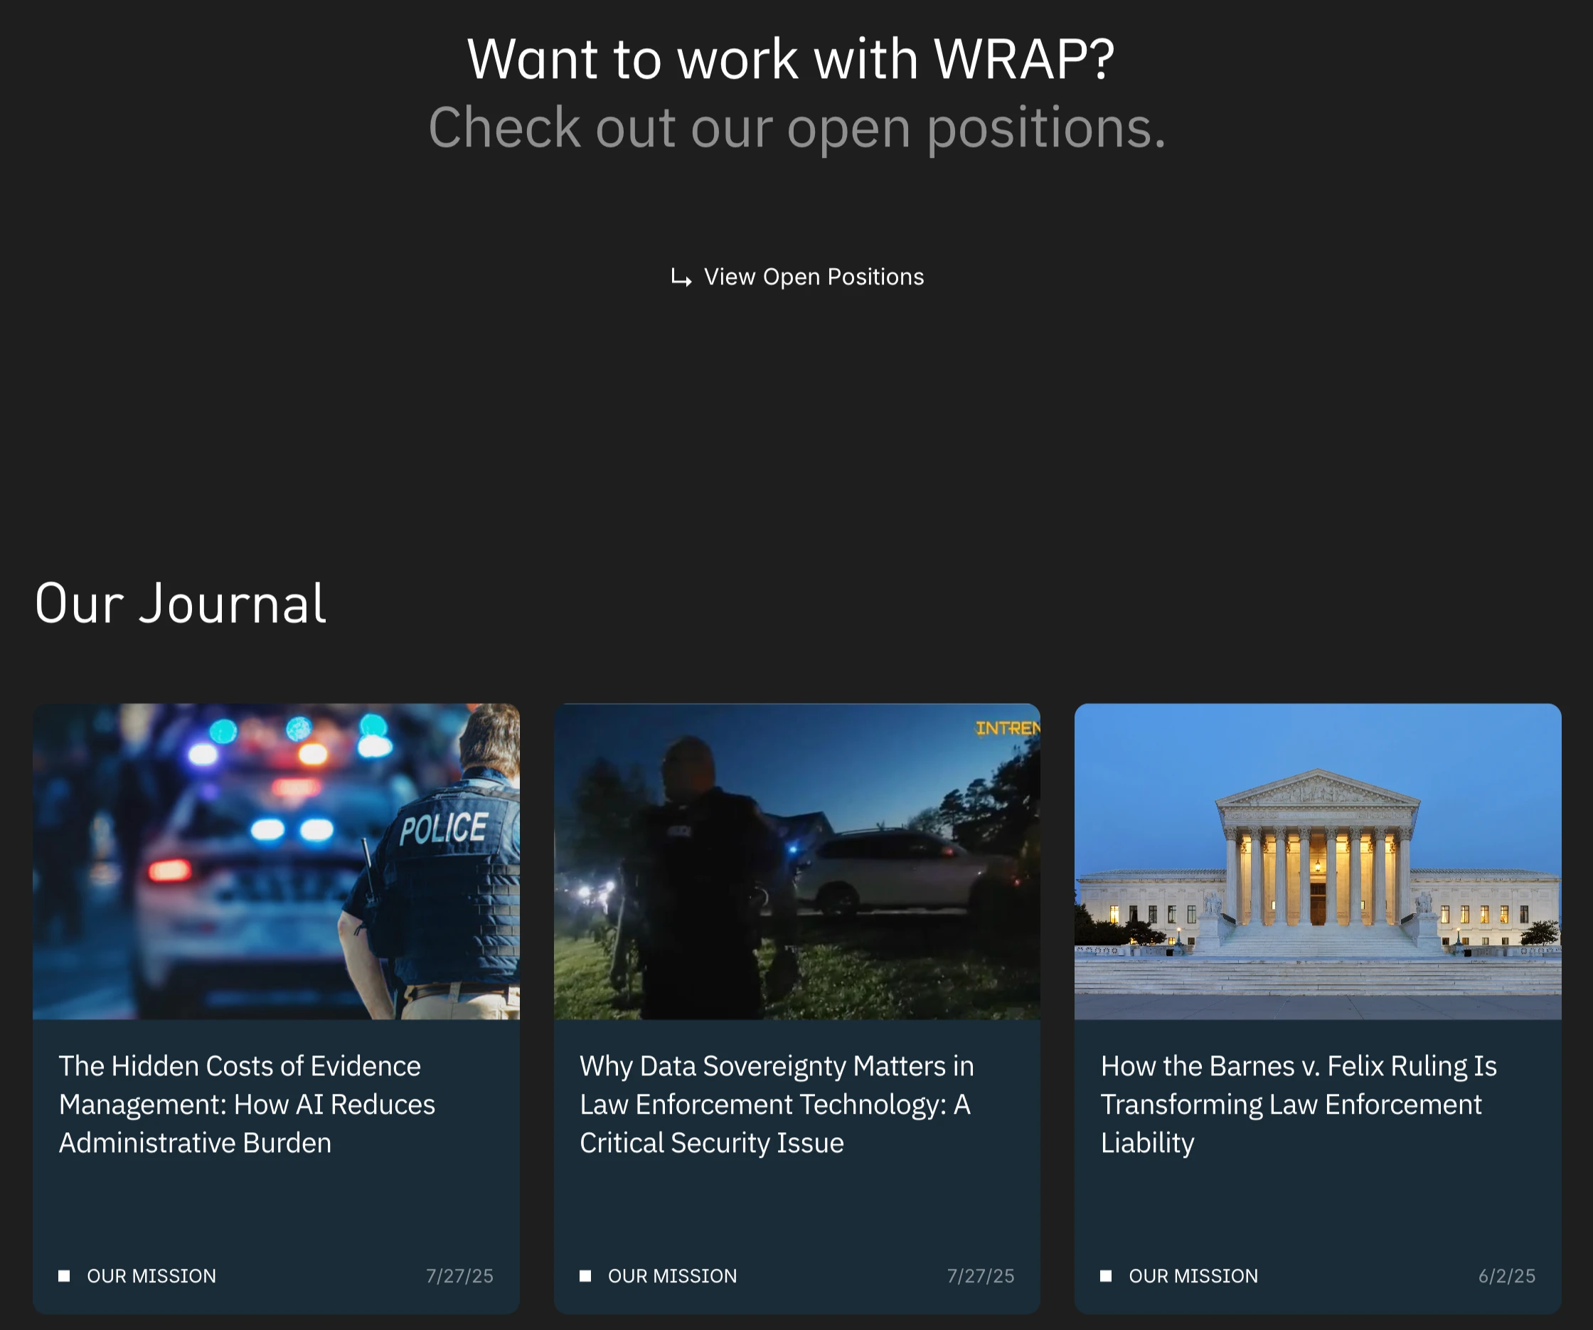Click the 6/2/25 date on third card
1593x1330 pixels.
pyautogui.click(x=1506, y=1276)
